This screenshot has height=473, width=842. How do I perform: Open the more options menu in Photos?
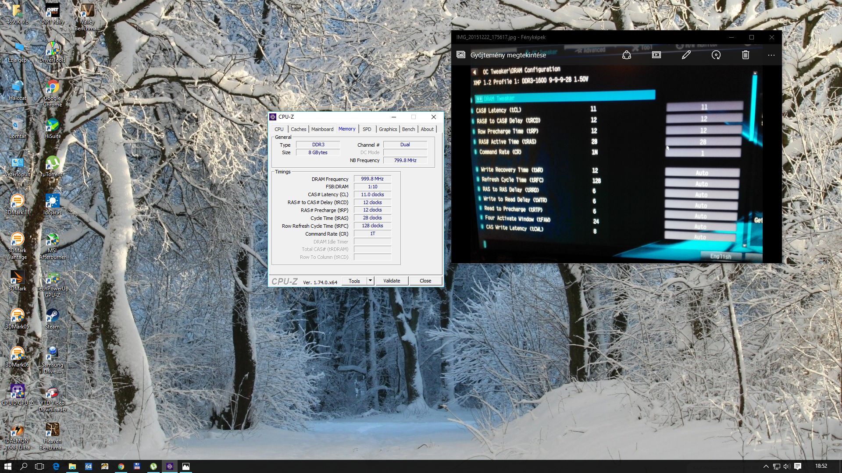771,55
